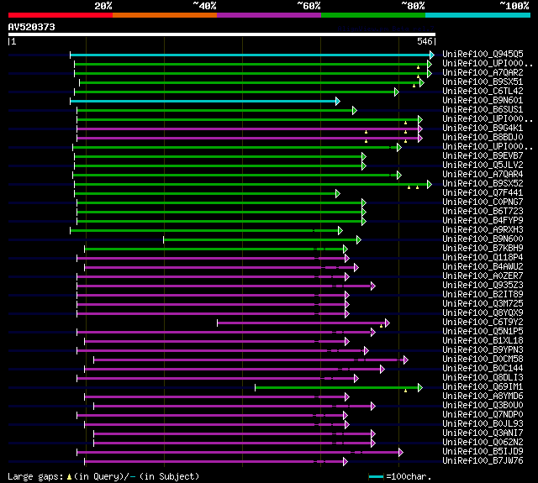Click the arrowhead ending the UniRef100_B9SX52 alignment

tap(430, 185)
